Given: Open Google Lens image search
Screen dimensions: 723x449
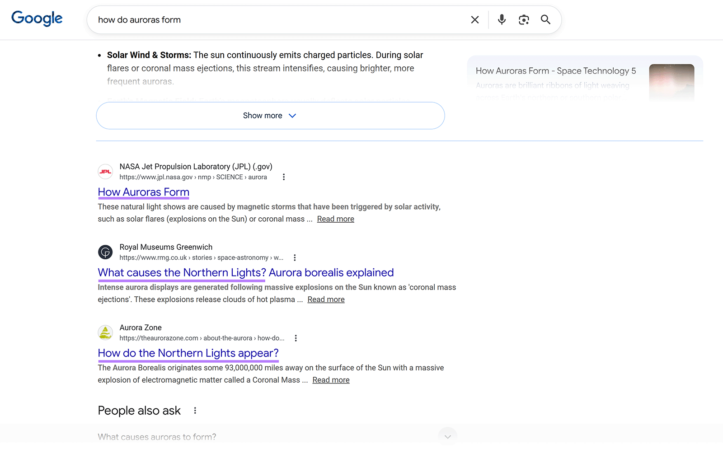Looking at the screenshot, I should [524, 19].
